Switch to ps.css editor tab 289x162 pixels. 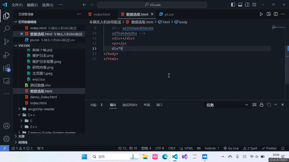[169, 14]
